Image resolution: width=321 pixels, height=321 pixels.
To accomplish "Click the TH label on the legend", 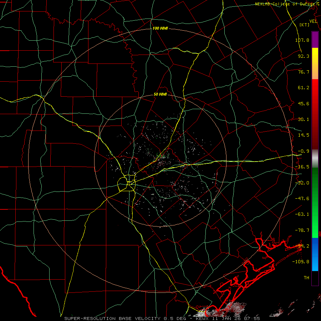I will (306, 278).
